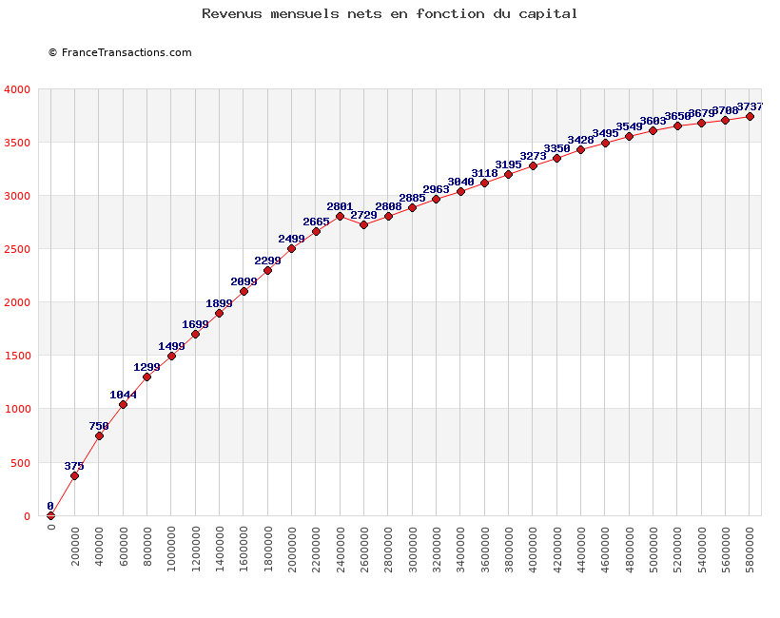780x618 pixels.
Task: Click the data point labeled 3428
Action: [580, 149]
